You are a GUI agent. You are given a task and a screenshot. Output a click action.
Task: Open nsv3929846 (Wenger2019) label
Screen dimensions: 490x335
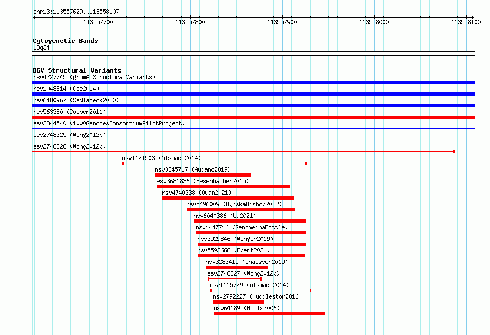click(x=235, y=239)
